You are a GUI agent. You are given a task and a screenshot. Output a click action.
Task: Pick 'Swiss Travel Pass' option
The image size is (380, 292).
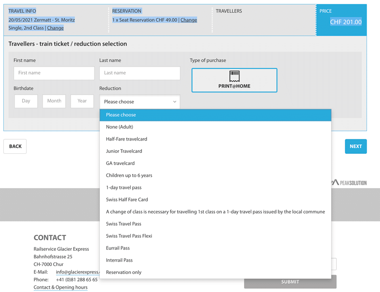click(215, 224)
